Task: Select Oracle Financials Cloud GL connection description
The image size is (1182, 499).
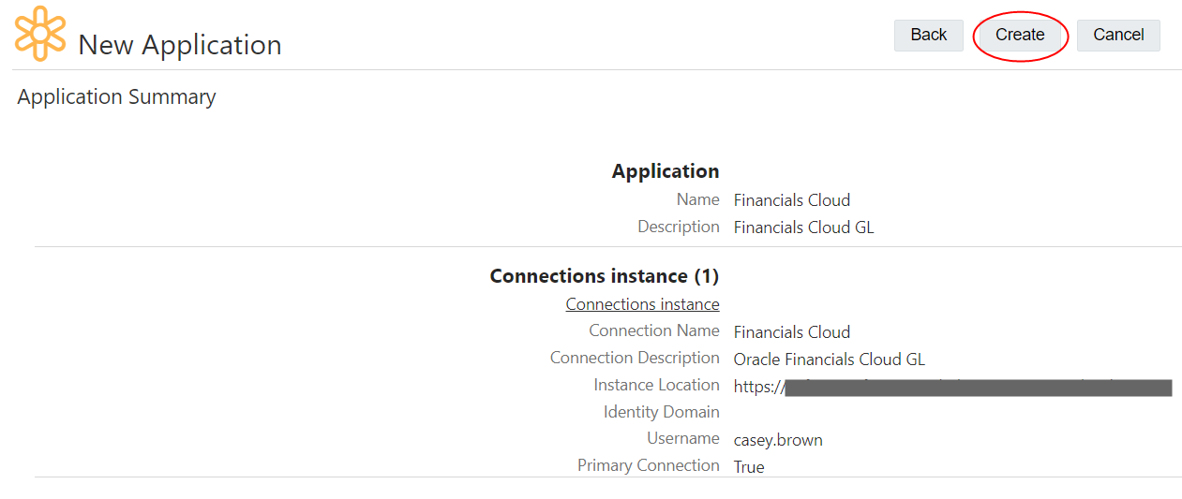Action: pyautogui.click(x=830, y=360)
